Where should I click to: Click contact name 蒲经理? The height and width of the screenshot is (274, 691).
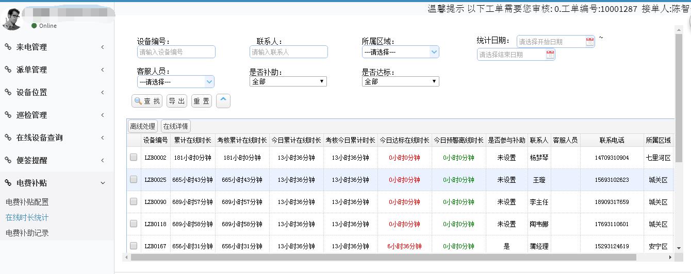pyautogui.click(x=539, y=246)
